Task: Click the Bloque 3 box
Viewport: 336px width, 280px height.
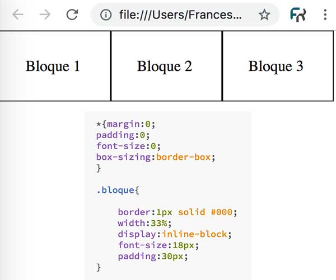Action: pyautogui.click(x=276, y=66)
